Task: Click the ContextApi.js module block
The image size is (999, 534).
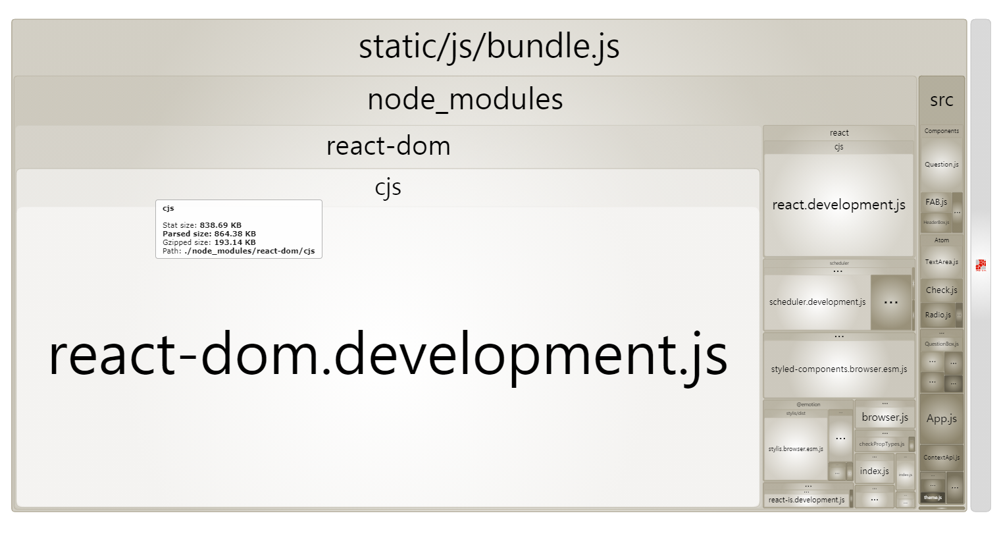Action: pos(942,458)
